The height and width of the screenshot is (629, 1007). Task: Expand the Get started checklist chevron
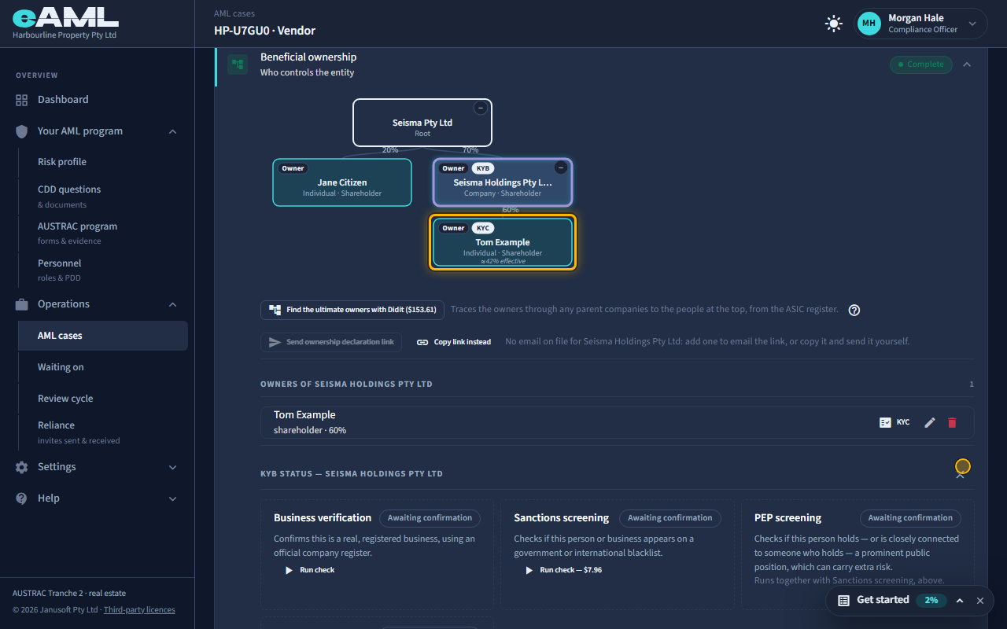[x=960, y=601]
